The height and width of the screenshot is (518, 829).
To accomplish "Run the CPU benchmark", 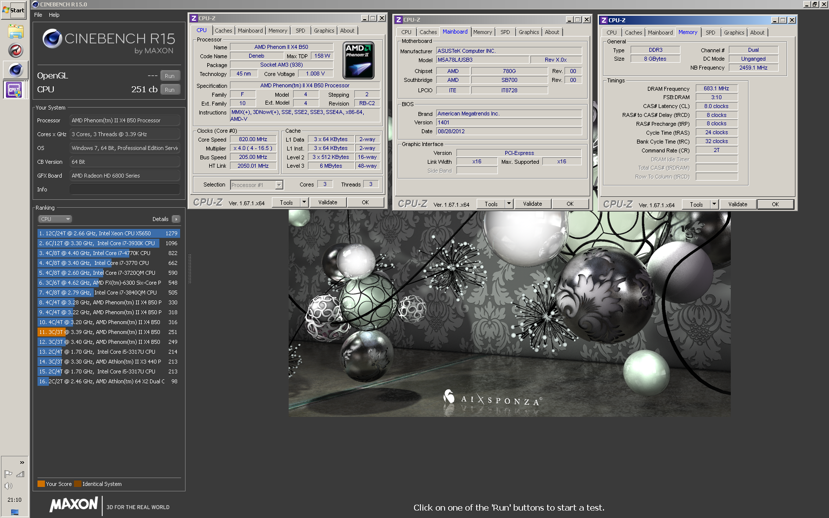I will point(170,90).
